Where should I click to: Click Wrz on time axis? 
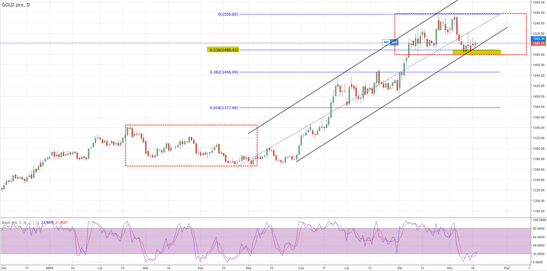[449, 268]
